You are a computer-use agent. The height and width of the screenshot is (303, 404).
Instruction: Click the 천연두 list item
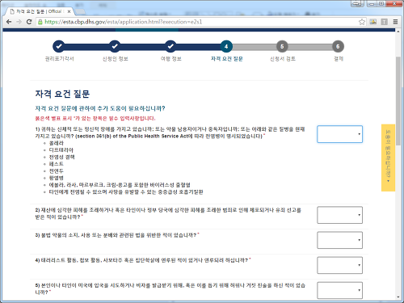point(56,171)
